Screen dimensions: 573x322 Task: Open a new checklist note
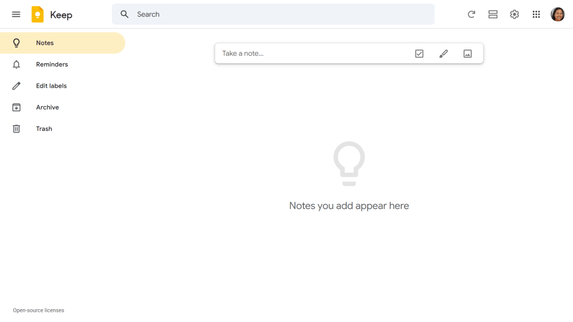(419, 53)
